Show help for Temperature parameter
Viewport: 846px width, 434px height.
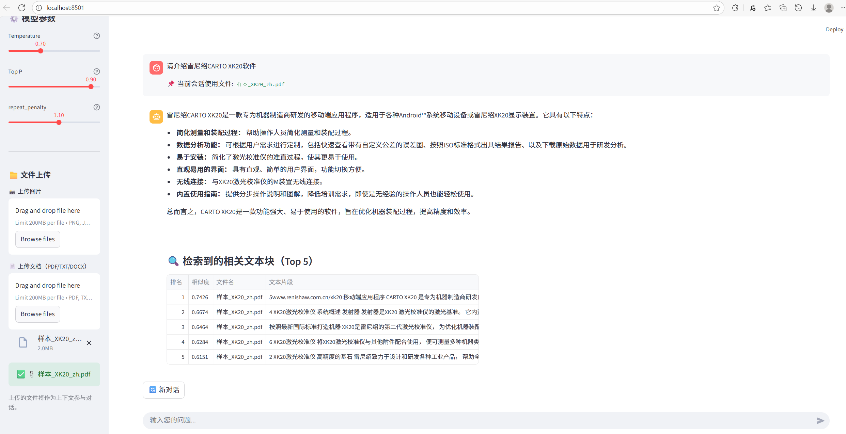[97, 36]
